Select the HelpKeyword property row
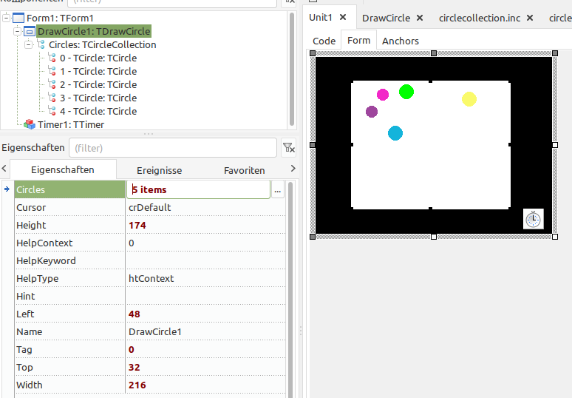Viewport: 572px width, 398px height. [x=149, y=260]
